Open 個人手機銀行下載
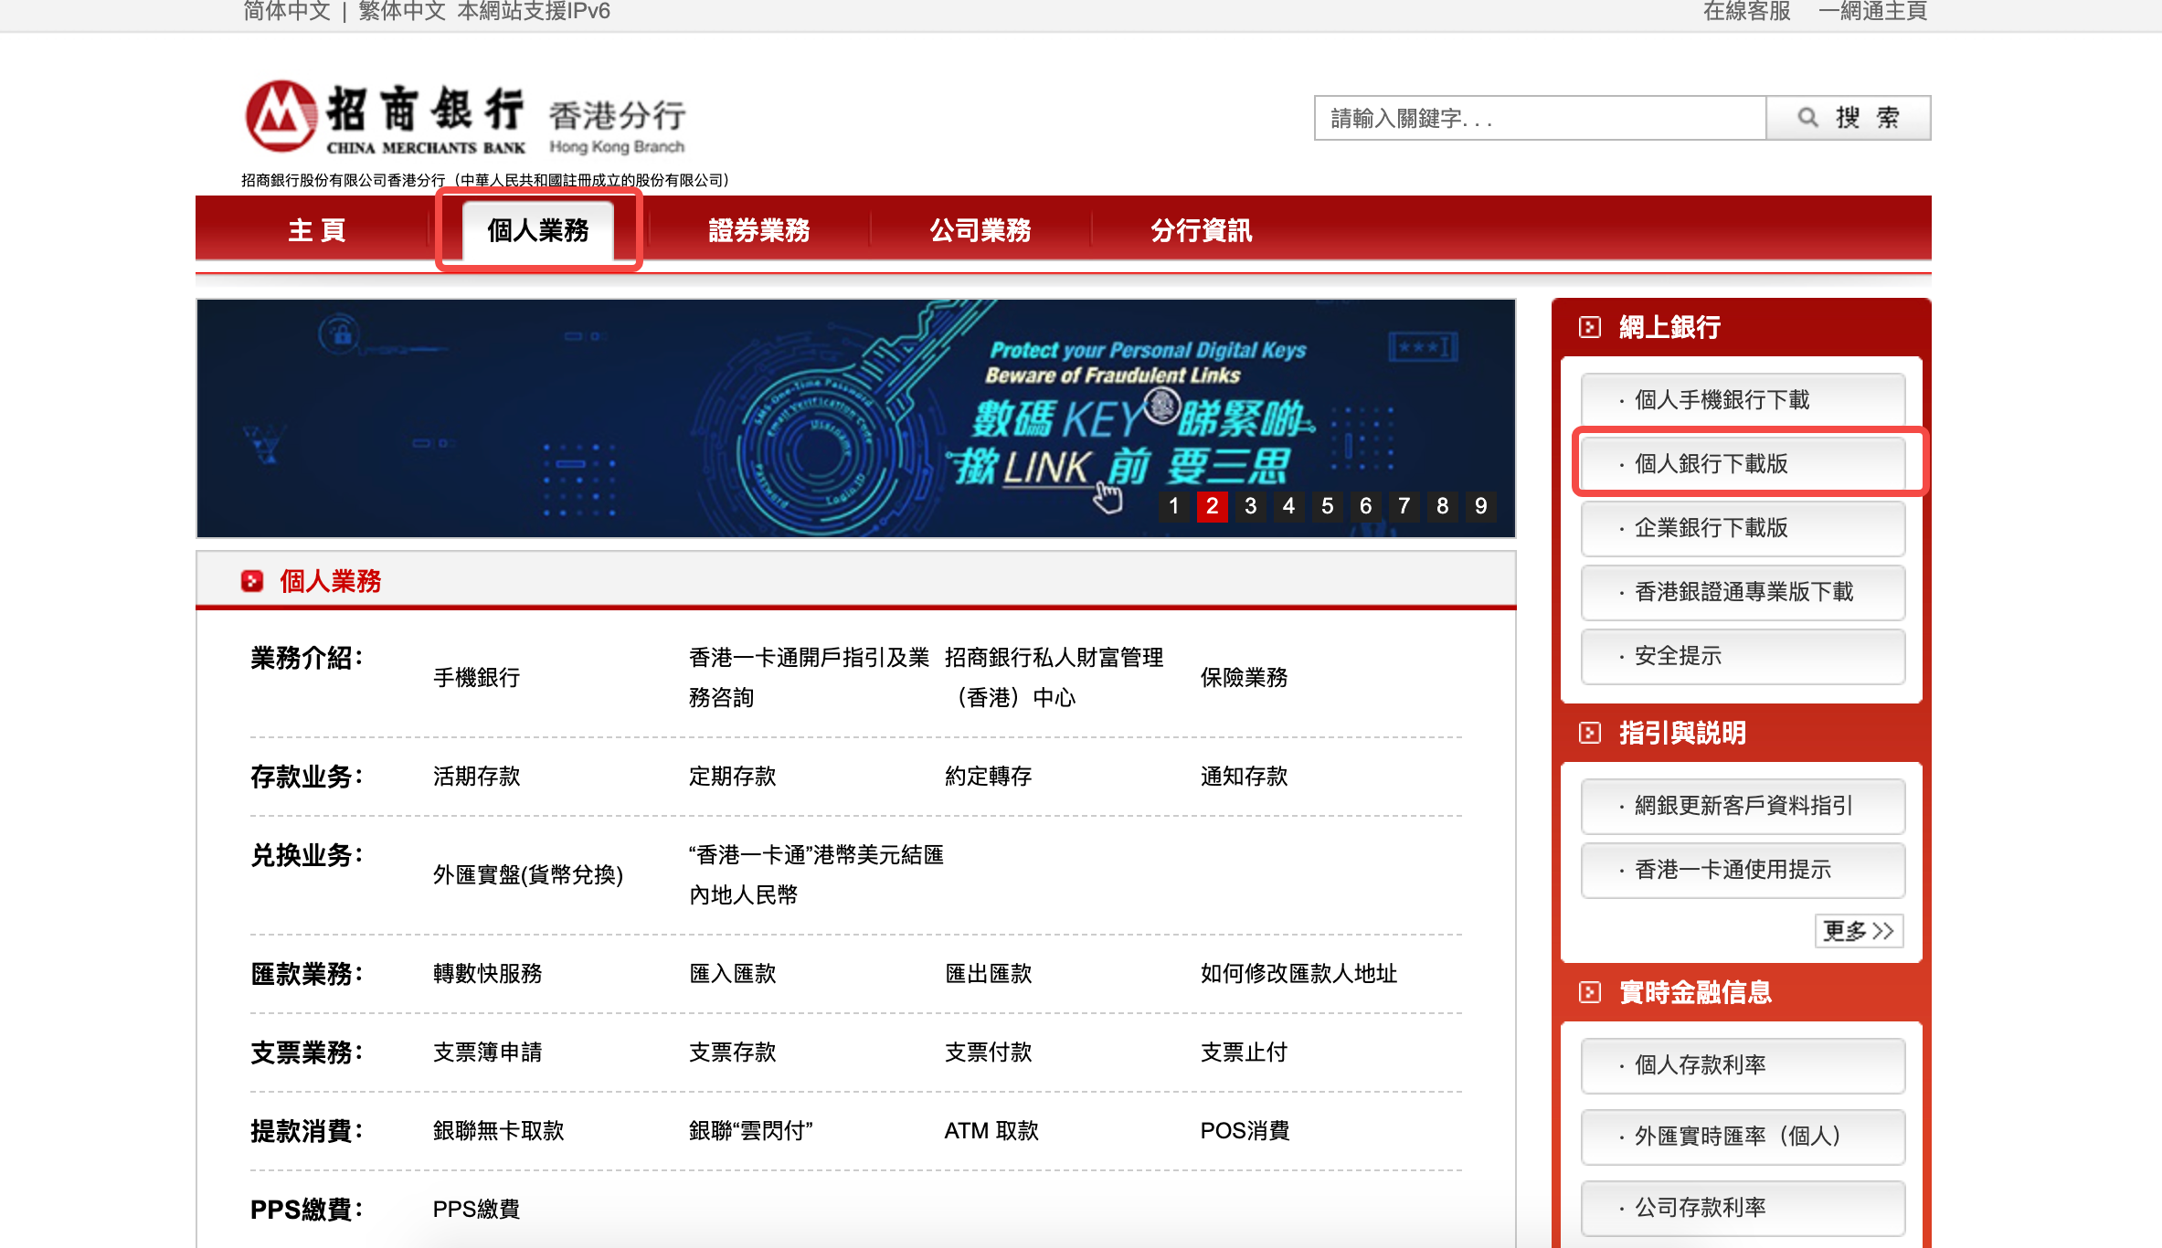The width and height of the screenshot is (2162, 1248). [x=1743, y=400]
